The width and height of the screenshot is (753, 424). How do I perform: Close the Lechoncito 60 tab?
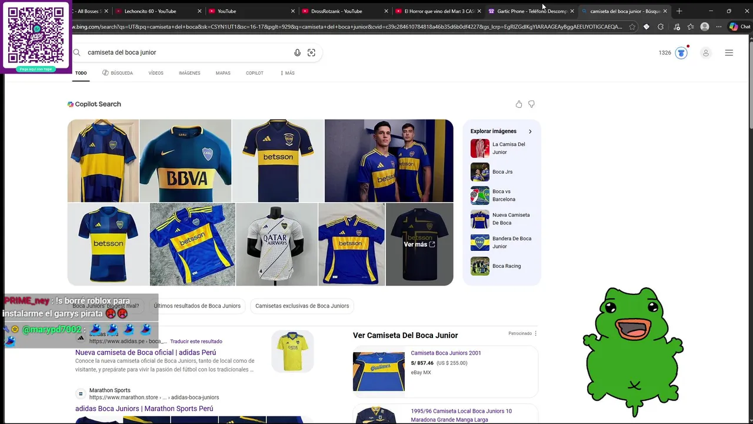pyautogui.click(x=199, y=11)
